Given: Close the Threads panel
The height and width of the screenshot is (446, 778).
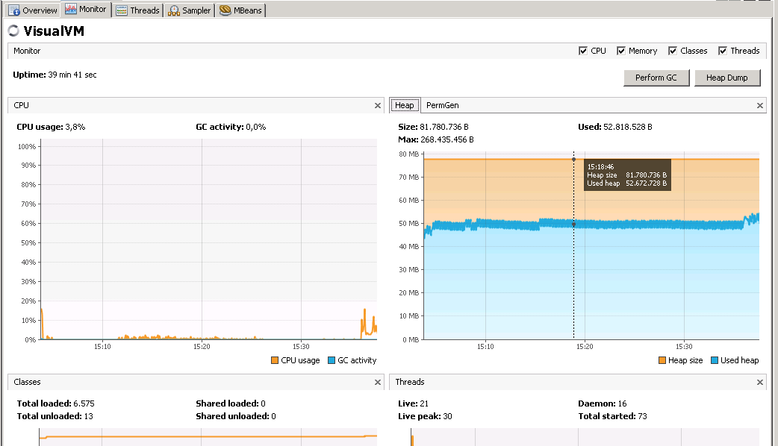Looking at the screenshot, I should point(759,382).
